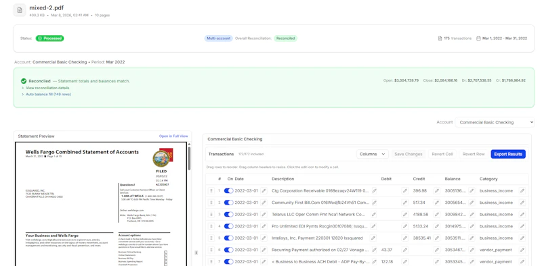Open the Columns dropdown
This screenshot has width=542, height=266.
[372, 154]
